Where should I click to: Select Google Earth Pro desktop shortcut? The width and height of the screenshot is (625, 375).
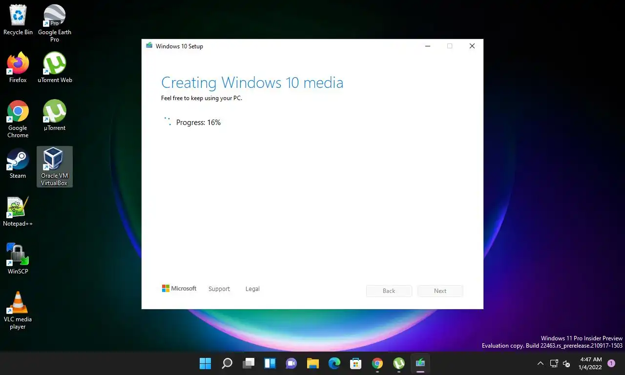55,23
